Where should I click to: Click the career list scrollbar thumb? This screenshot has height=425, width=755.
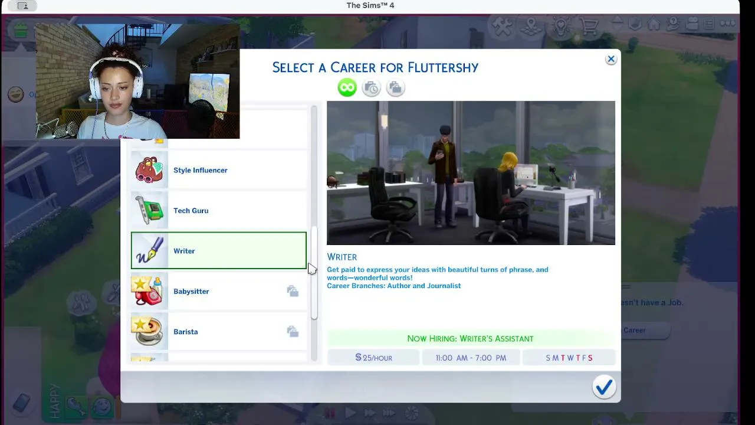[314, 274]
